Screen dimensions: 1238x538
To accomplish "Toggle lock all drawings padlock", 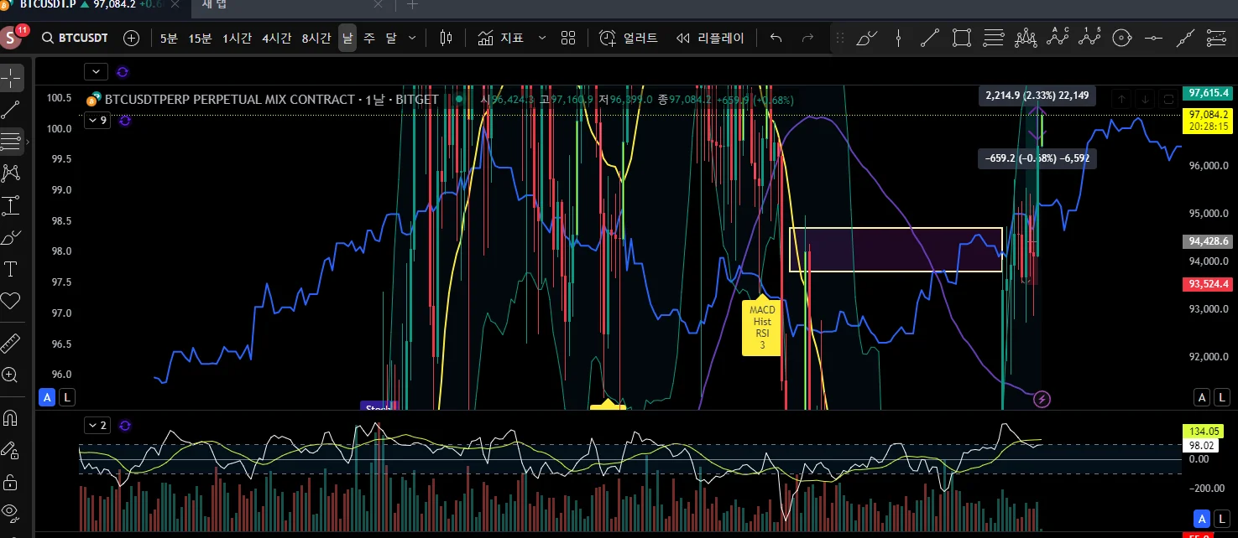I will (x=10, y=482).
